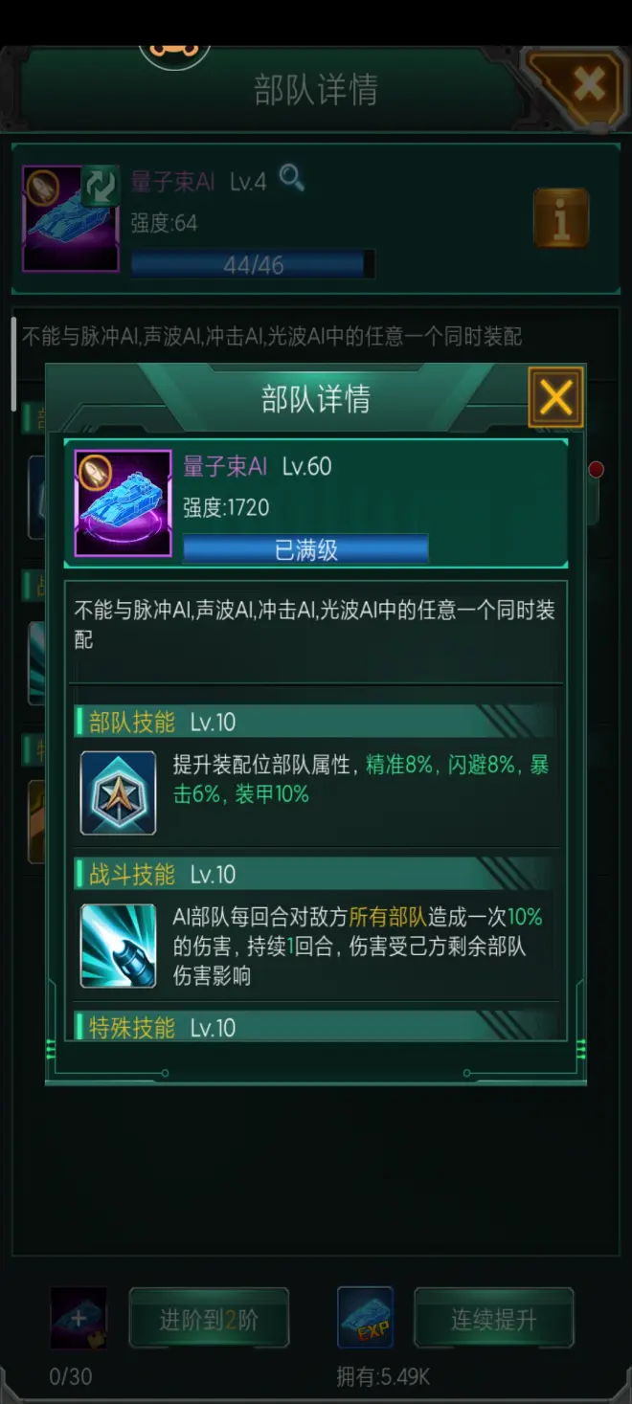Image resolution: width=632 pixels, height=1404 pixels.
Task: Close the inner 部队详情 popup with yellow X
Action: point(555,397)
